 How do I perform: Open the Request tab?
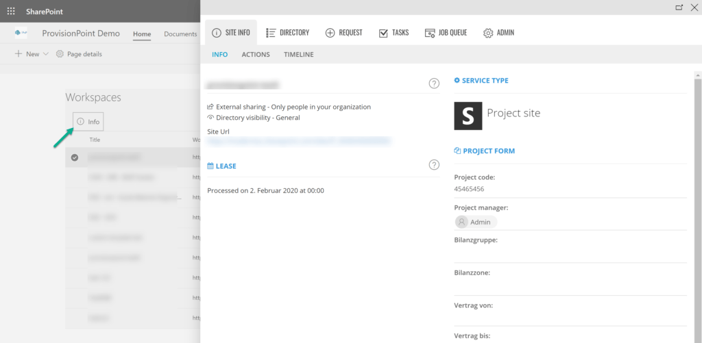tap(344, 33)
